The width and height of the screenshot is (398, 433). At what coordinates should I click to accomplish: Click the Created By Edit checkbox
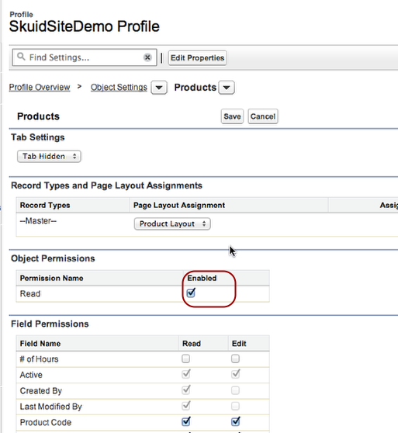pos(235,390)
